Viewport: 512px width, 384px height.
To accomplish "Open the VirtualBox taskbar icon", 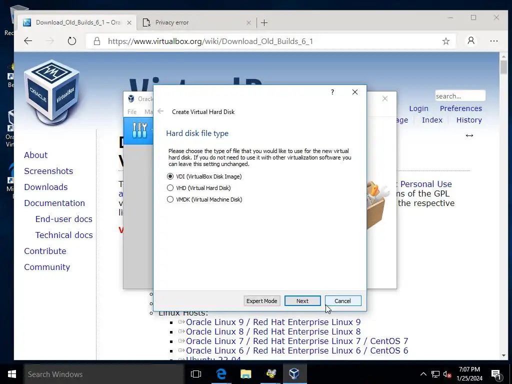I will point(294,374).
